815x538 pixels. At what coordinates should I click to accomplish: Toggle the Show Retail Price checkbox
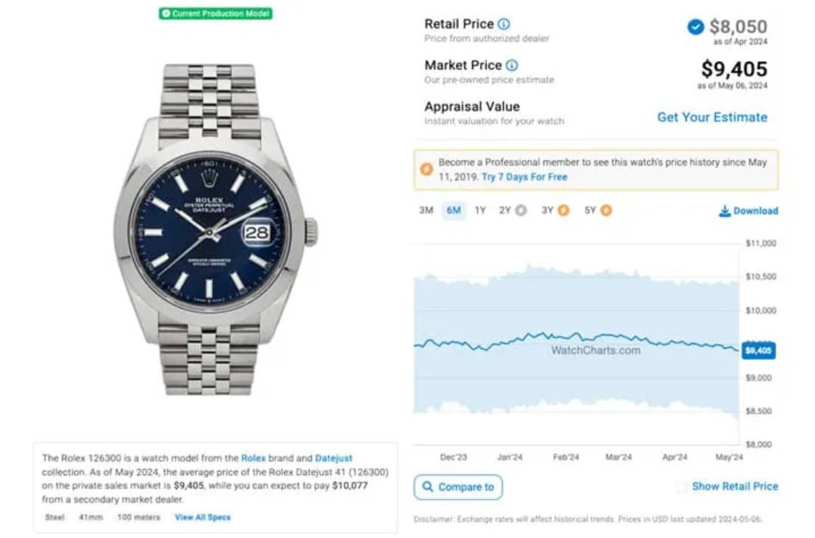(681, 487)
